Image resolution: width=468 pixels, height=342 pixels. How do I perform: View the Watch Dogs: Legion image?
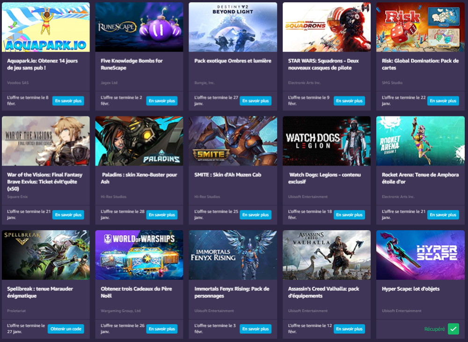pos(326,141)
